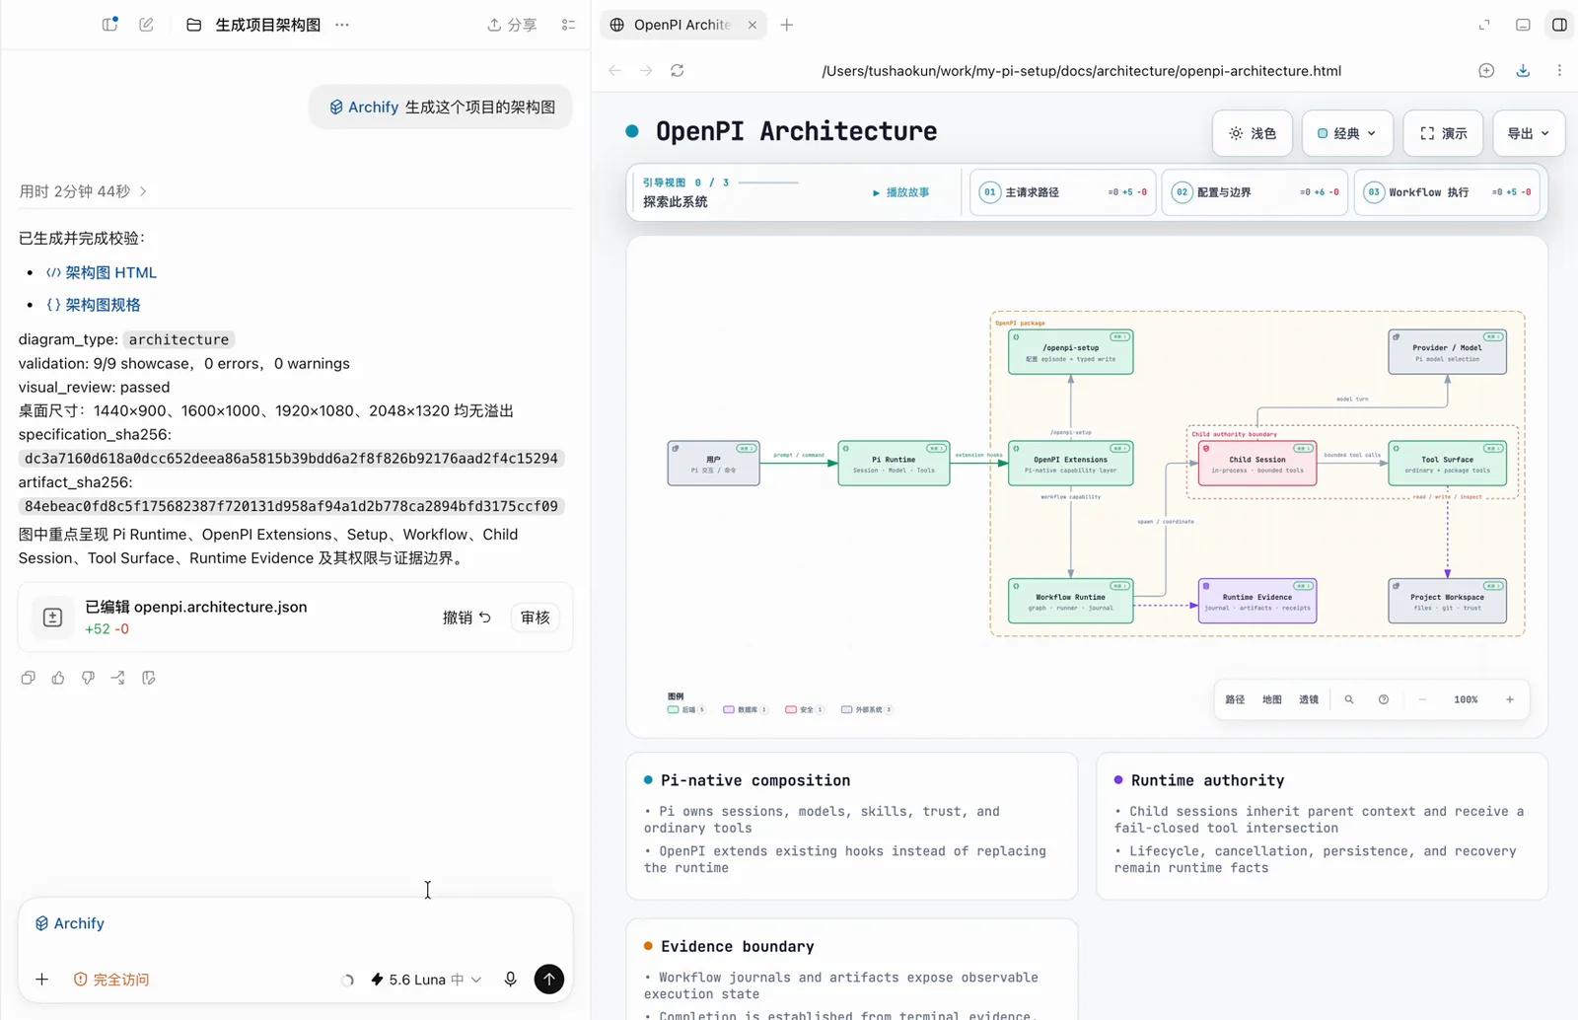Open the browser kebab menu
Screen dimensions: 1578x1020
[x=1559, y=70]
